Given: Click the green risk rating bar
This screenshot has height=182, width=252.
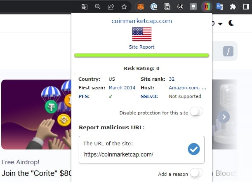Looking at the screenshot, I should [141, 56].
